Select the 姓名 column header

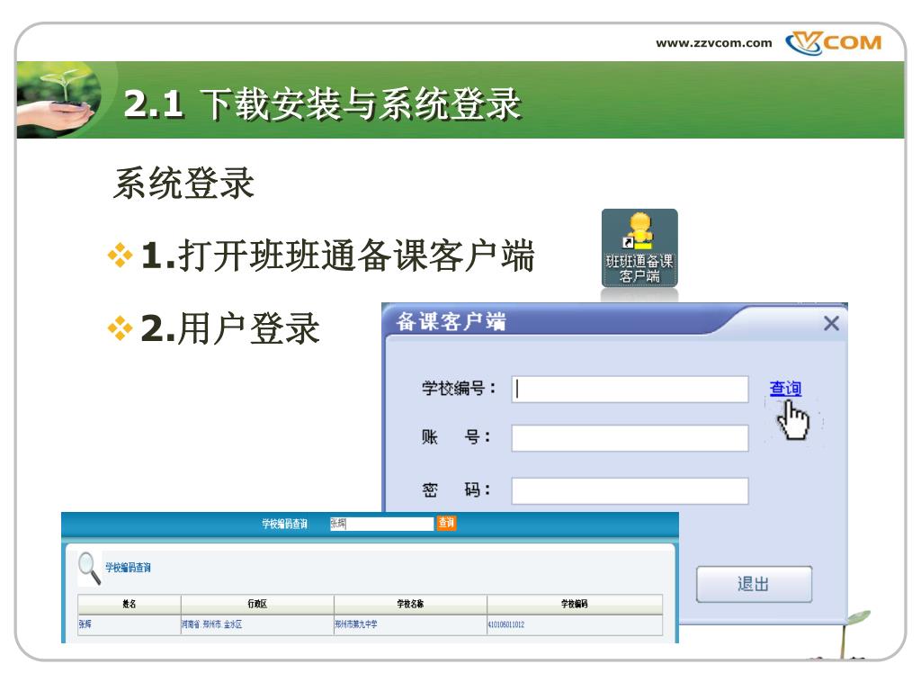pyautogui.click(x=130, y=604)
